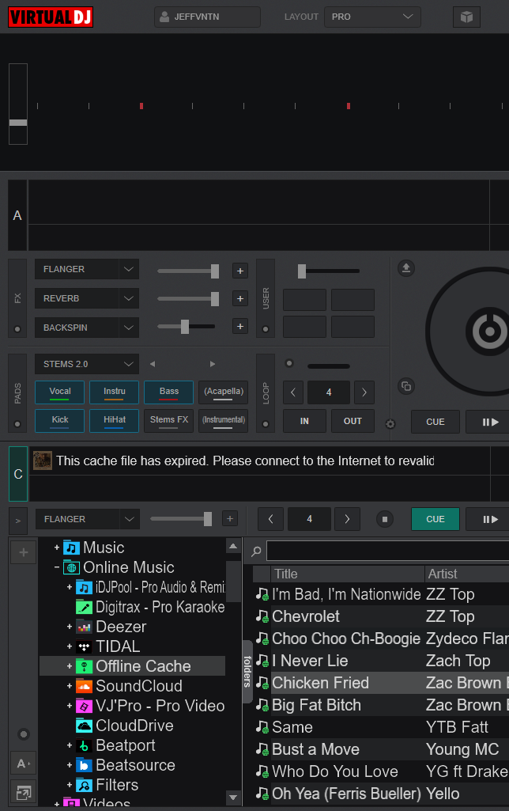Open the FLANGER effect dropdown on deck A
This screenshot has width=509, height=811.
87,270
